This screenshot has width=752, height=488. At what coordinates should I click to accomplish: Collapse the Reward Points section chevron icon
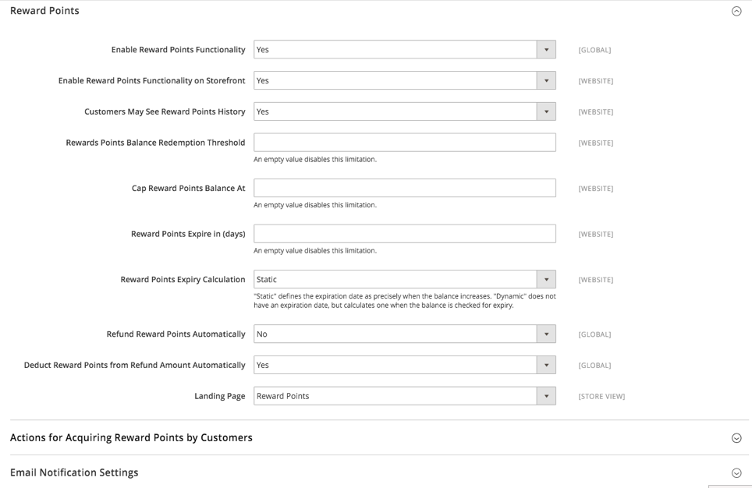736,11
